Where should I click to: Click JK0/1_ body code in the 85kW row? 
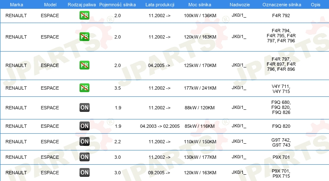(239, 126)
